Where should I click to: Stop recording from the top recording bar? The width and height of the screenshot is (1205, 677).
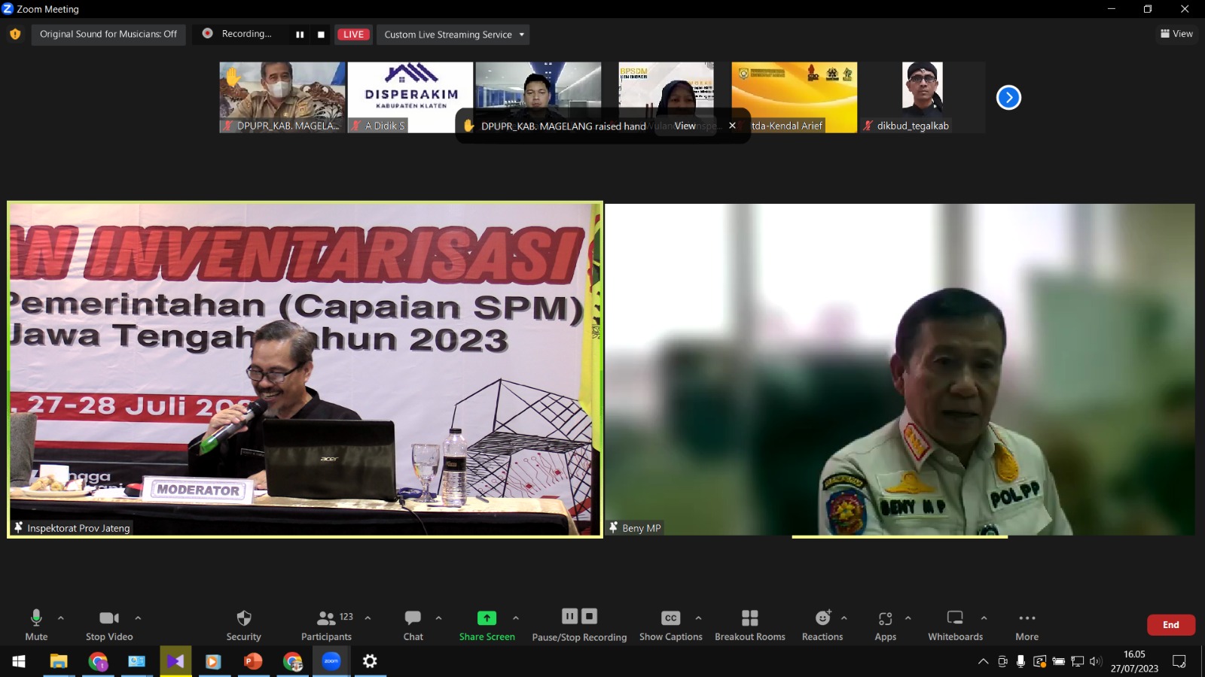click(321, 35)
